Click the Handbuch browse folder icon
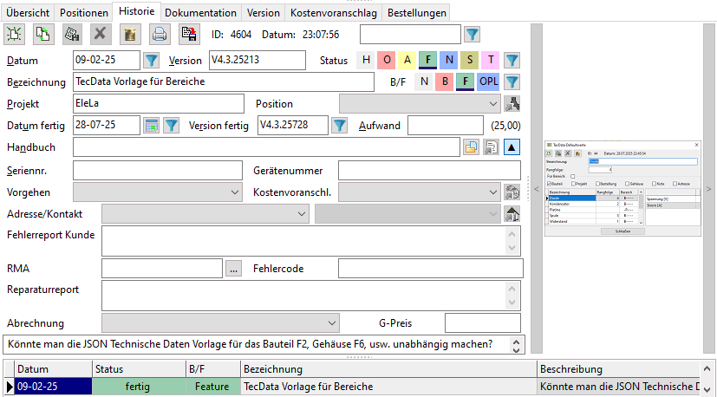Viewport: 717px width, 397px height. [471, 147]
